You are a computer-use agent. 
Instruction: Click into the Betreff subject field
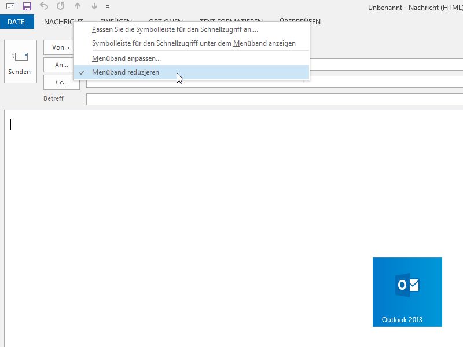(x=274, y=99)
